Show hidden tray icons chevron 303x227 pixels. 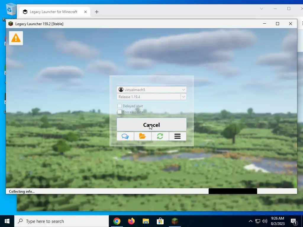tap(250, 221)
